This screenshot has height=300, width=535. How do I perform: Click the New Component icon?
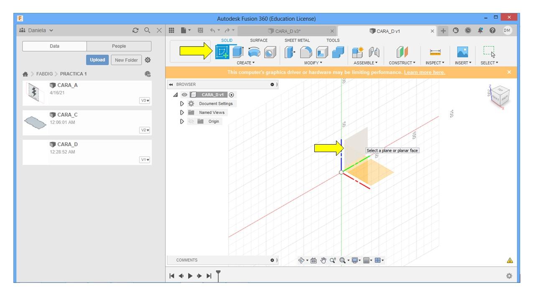(x=358, y=52)
